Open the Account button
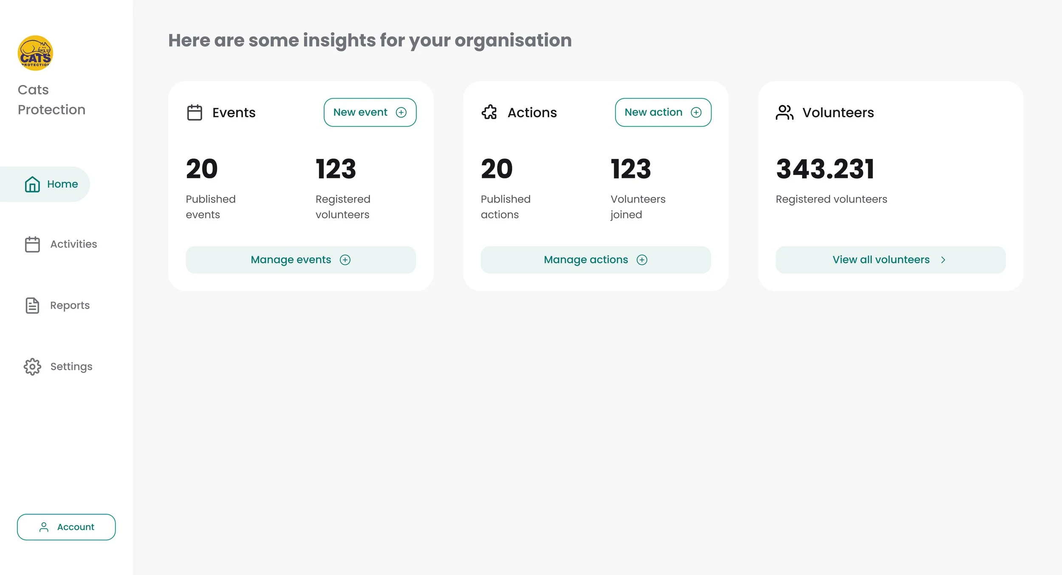This screenshot has width=1062, height=575. 66,527
